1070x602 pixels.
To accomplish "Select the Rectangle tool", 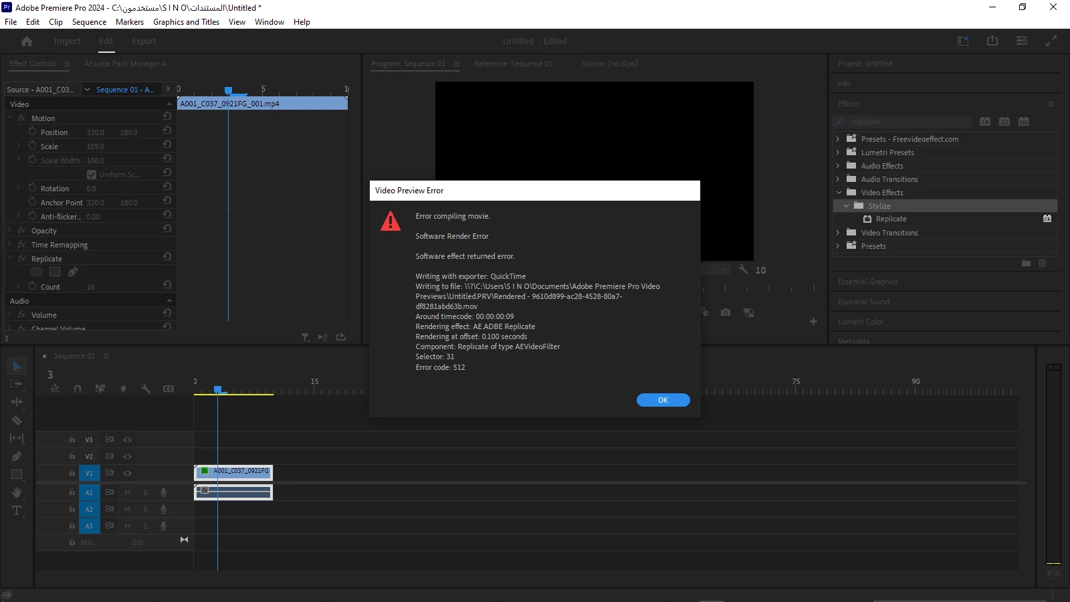I will (17, 474).
